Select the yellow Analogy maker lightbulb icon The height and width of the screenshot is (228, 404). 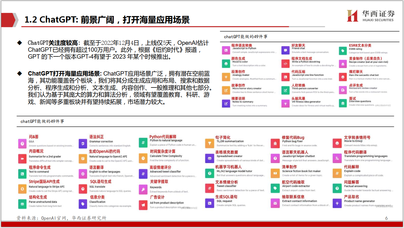pos(226,77)
